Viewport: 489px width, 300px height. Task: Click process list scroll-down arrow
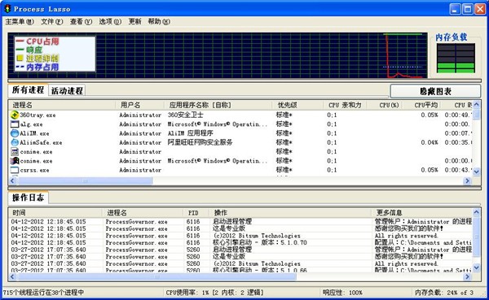pos(477,172)
